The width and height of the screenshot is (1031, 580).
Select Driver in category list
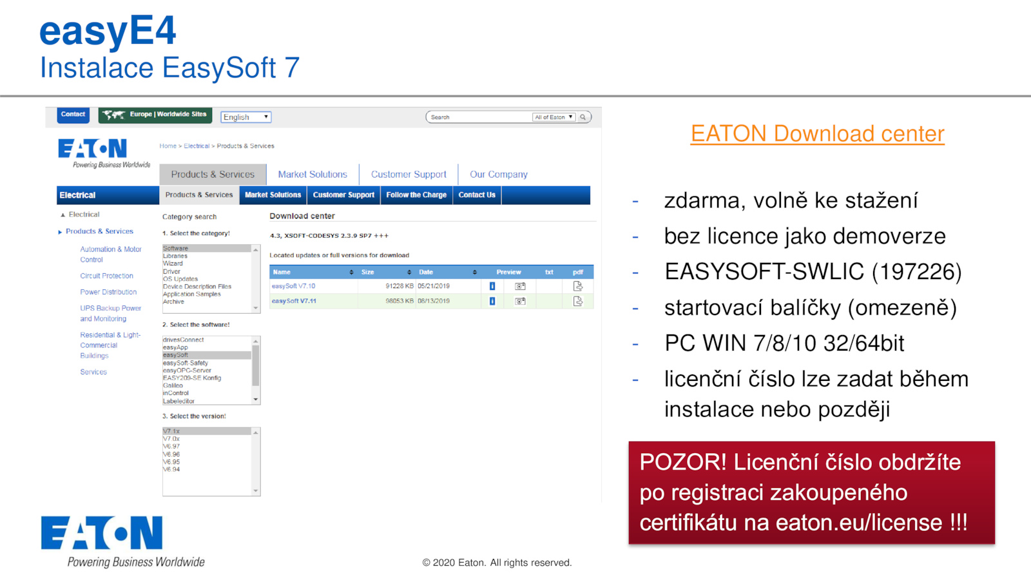[171, 271]
